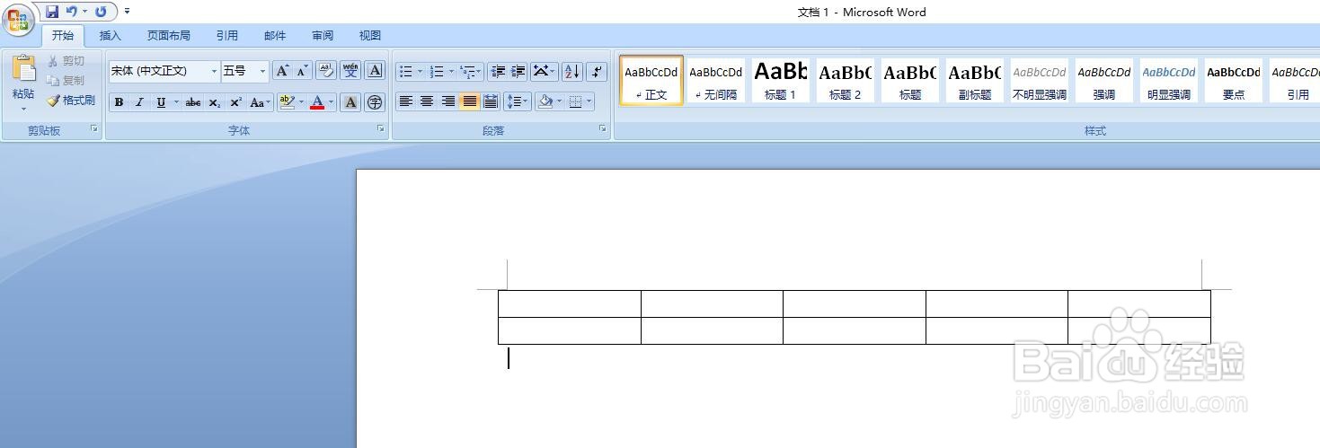Undo the last action

[72, 12]
